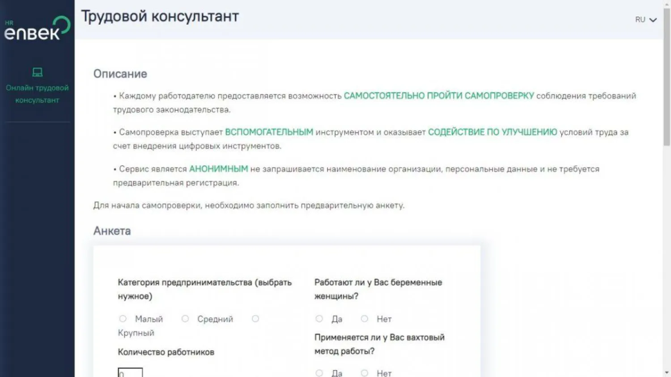
Task: Click Применяется ли у Вас вахтовый label
Action: [x=379, y=344]
